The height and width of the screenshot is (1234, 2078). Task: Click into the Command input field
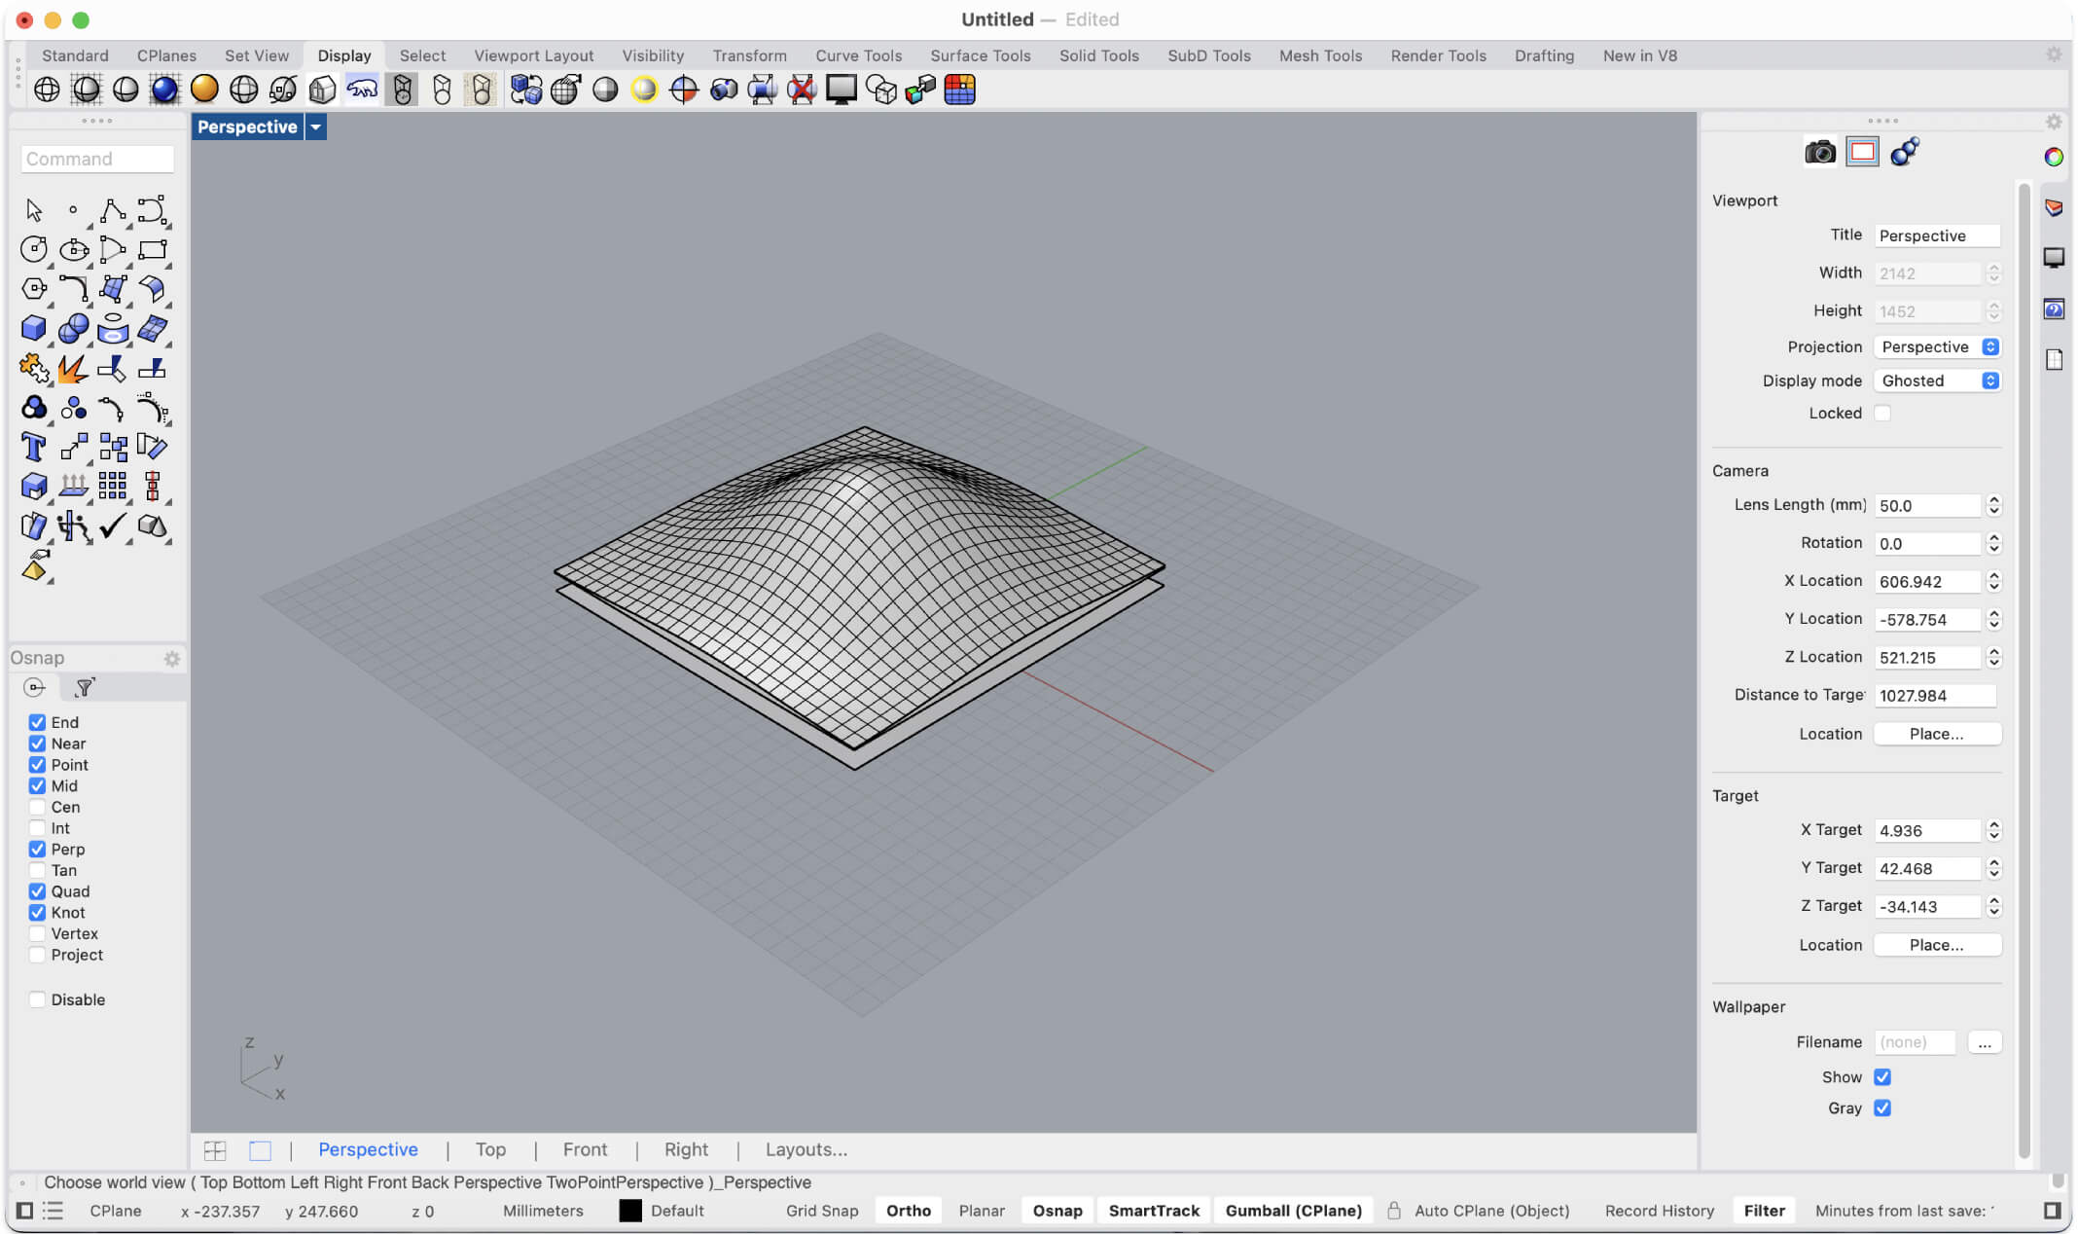(x=97, y=159)
